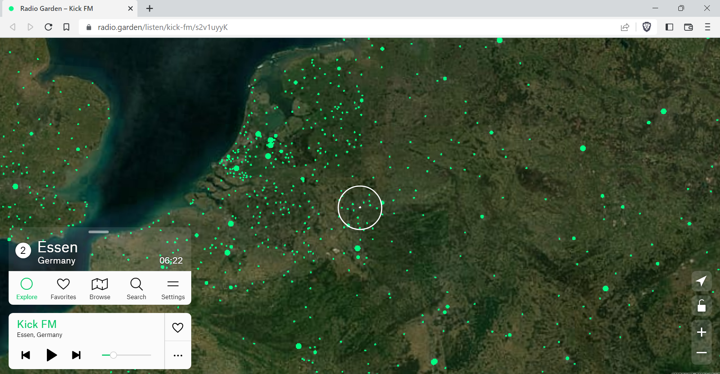The height and width of the screenshot is (374, 720).
Task: Expand the Essen panel drag handle
Action: coord(99,232)
